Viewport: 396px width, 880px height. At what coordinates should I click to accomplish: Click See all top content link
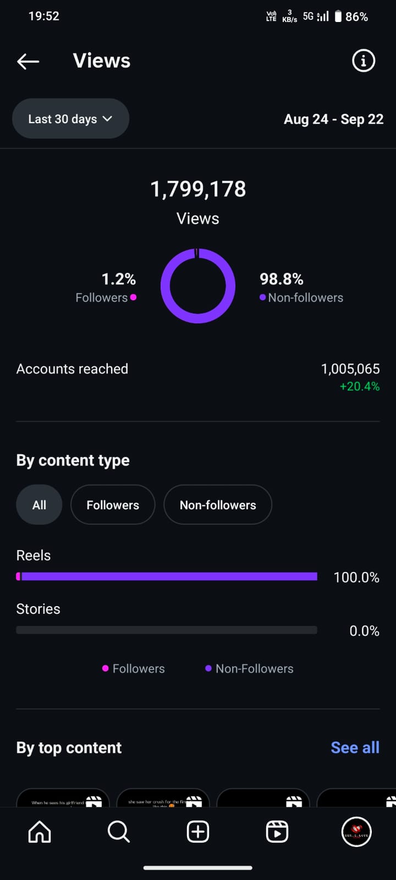(x=355, y=747)
